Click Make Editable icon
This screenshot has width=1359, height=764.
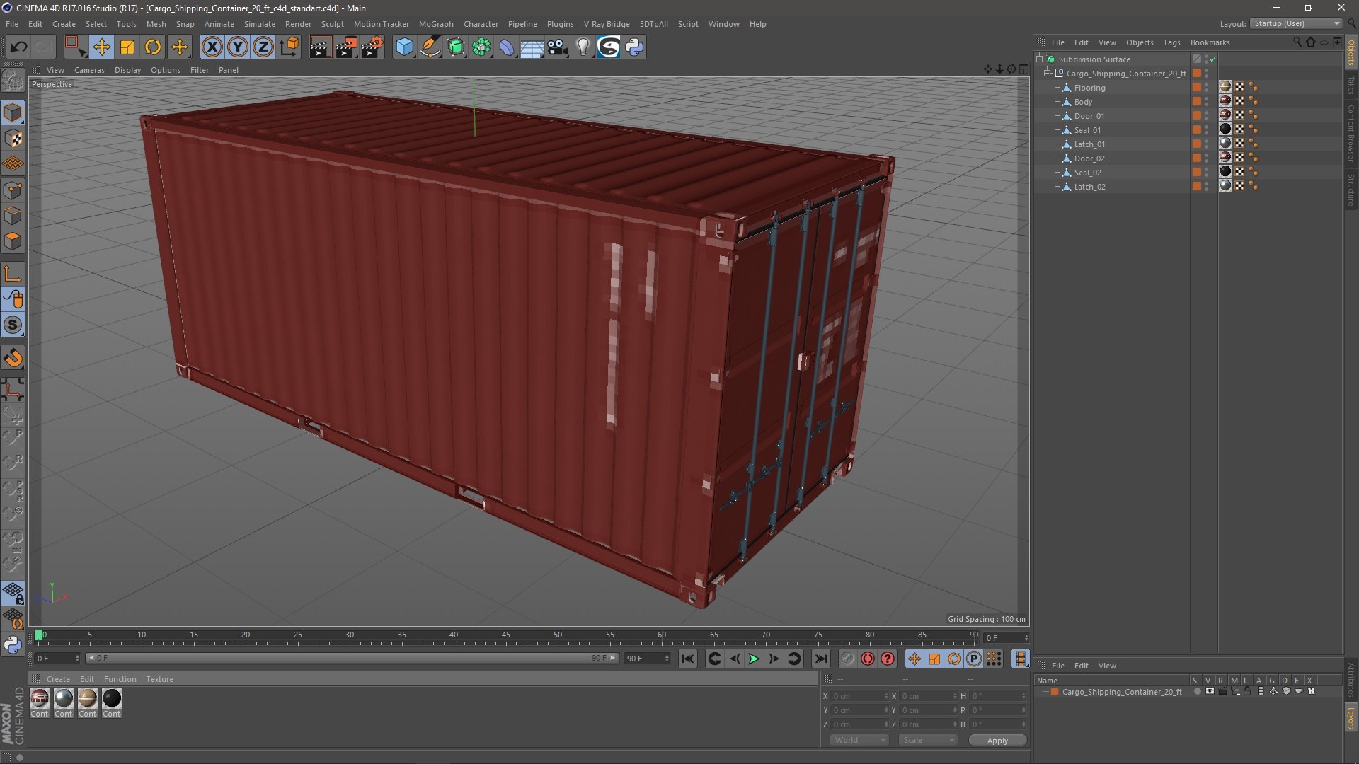click(13, 80)
